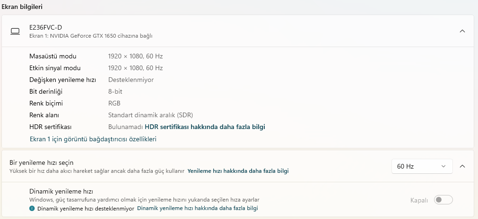Viewport: 478px width, 219px height.
Task: Click the NVIDIA GeForce GTX 1650 connection text
Action: tap(91, 36)
